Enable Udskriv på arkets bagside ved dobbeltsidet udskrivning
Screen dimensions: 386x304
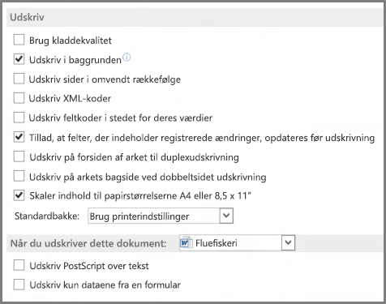(19, 176)
